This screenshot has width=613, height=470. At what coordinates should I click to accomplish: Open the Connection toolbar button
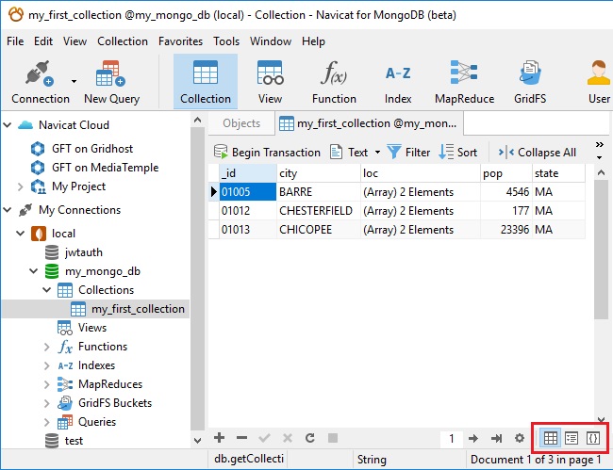click(41, 82)
